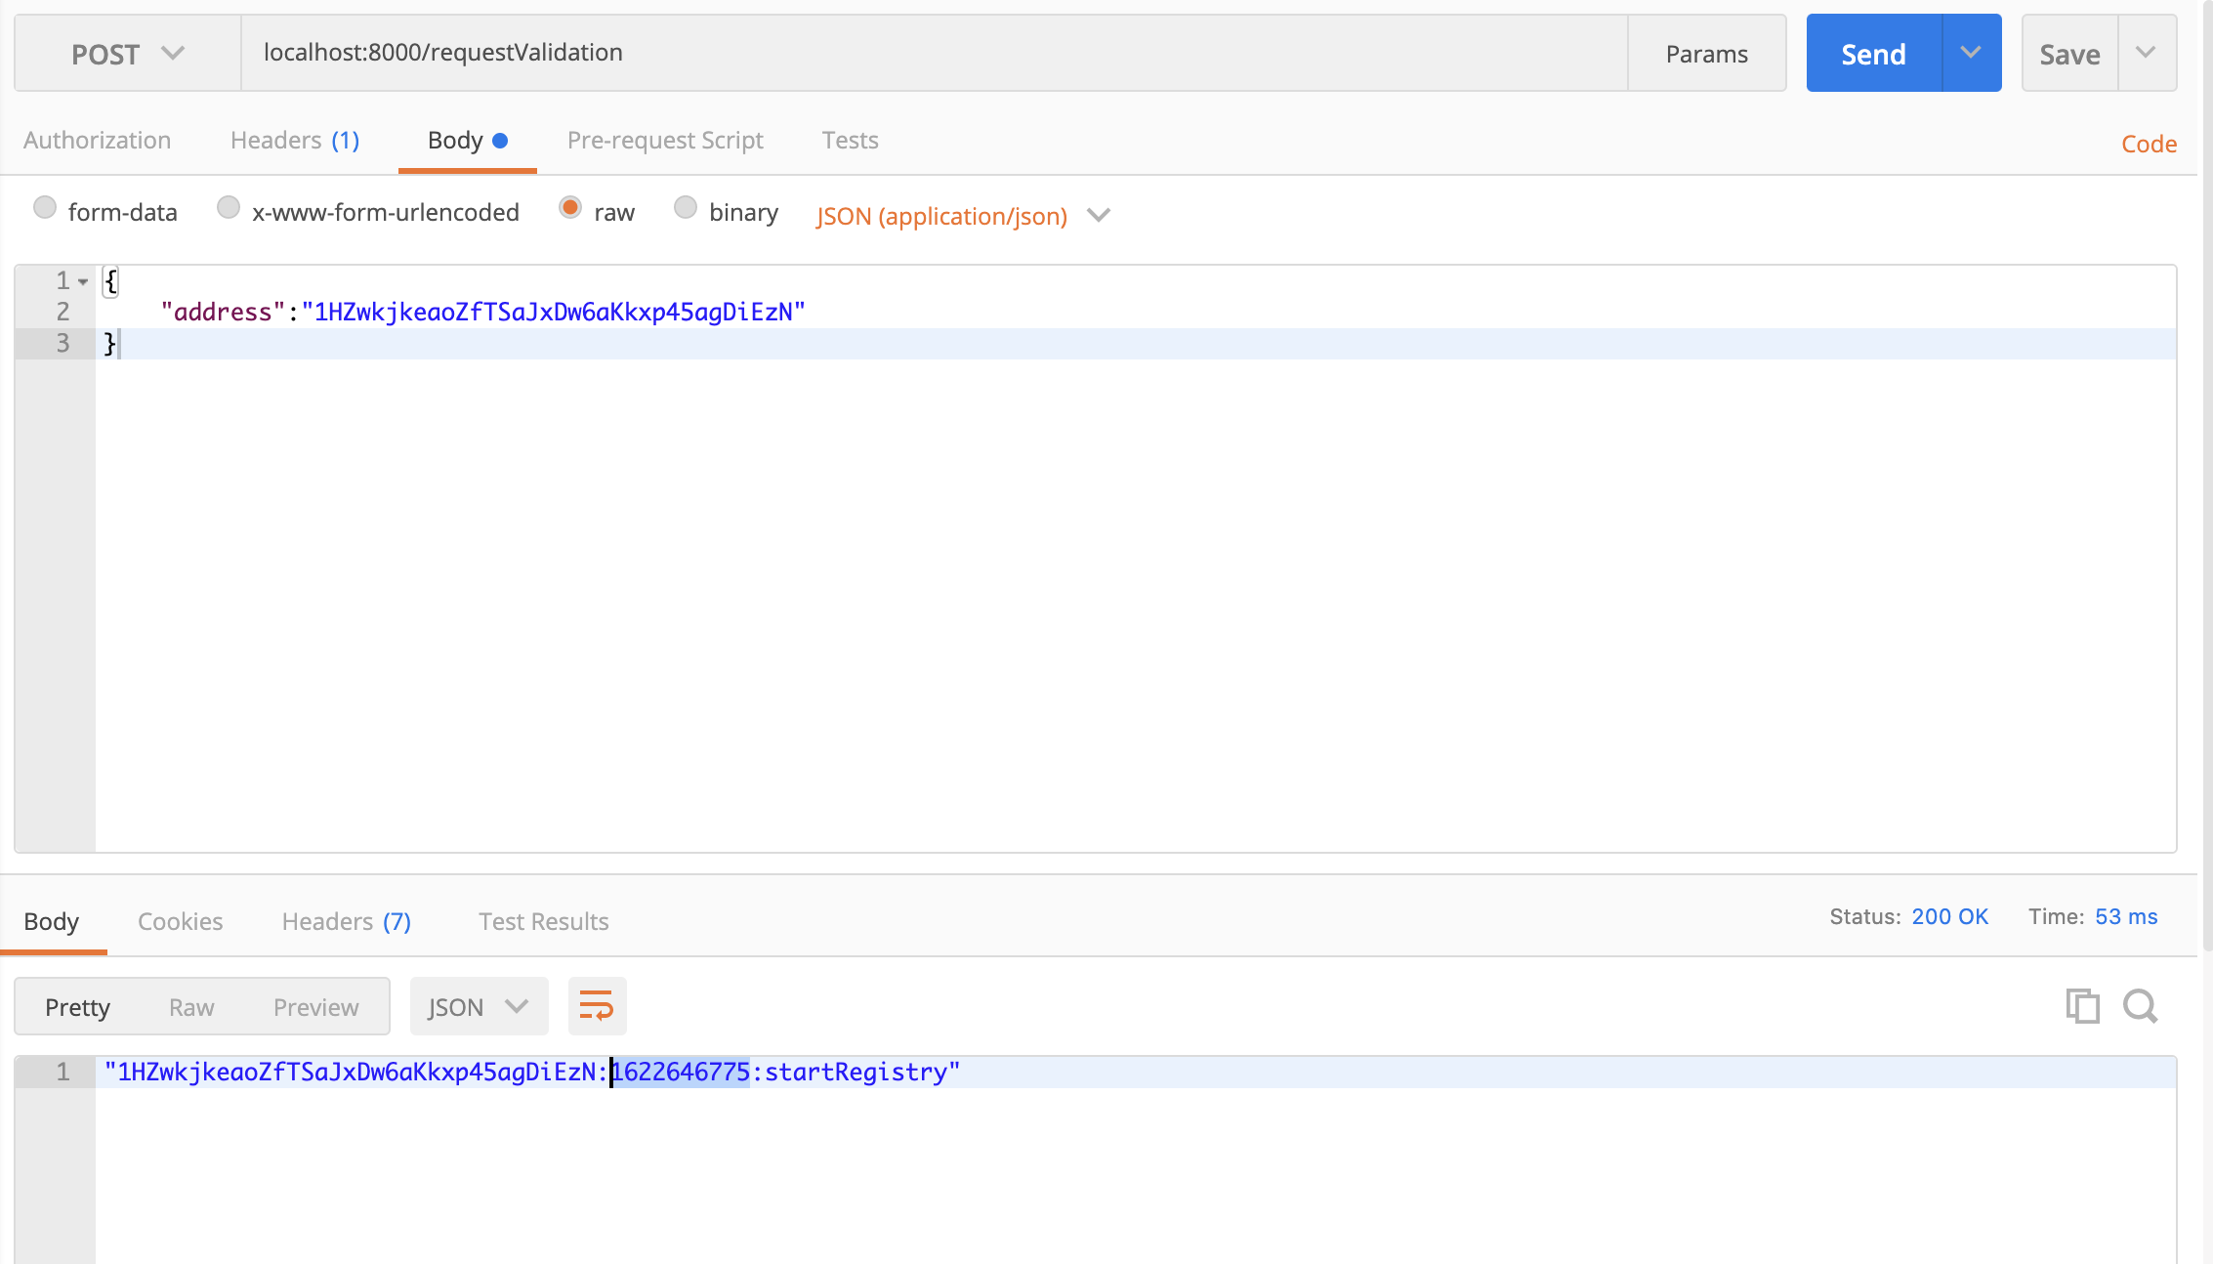This screenshot has width=2213, height=1264.
Task: Click the request URL input field
Action: tap(933, 54)
